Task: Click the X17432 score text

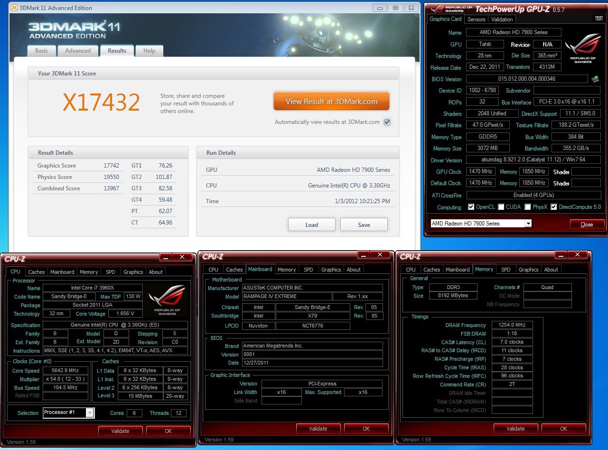Action: 101,102
